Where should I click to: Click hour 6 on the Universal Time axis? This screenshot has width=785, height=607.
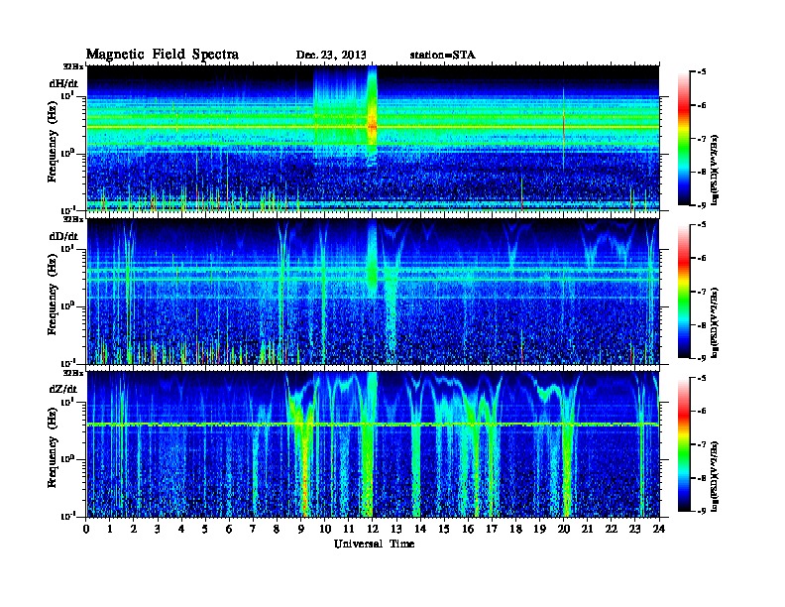coord(230,529)
